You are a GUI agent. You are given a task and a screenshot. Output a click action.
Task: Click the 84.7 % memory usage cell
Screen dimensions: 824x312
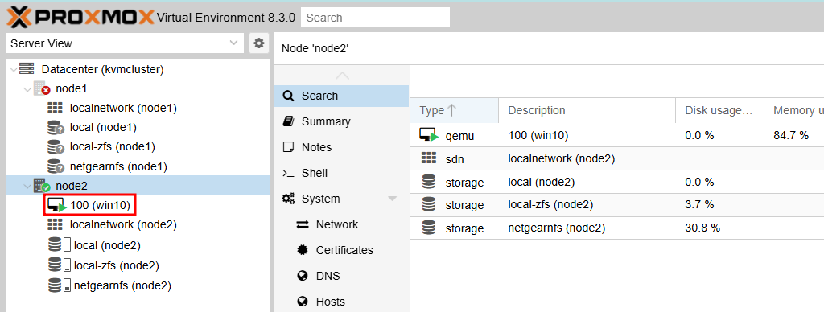tap(790, 136)
